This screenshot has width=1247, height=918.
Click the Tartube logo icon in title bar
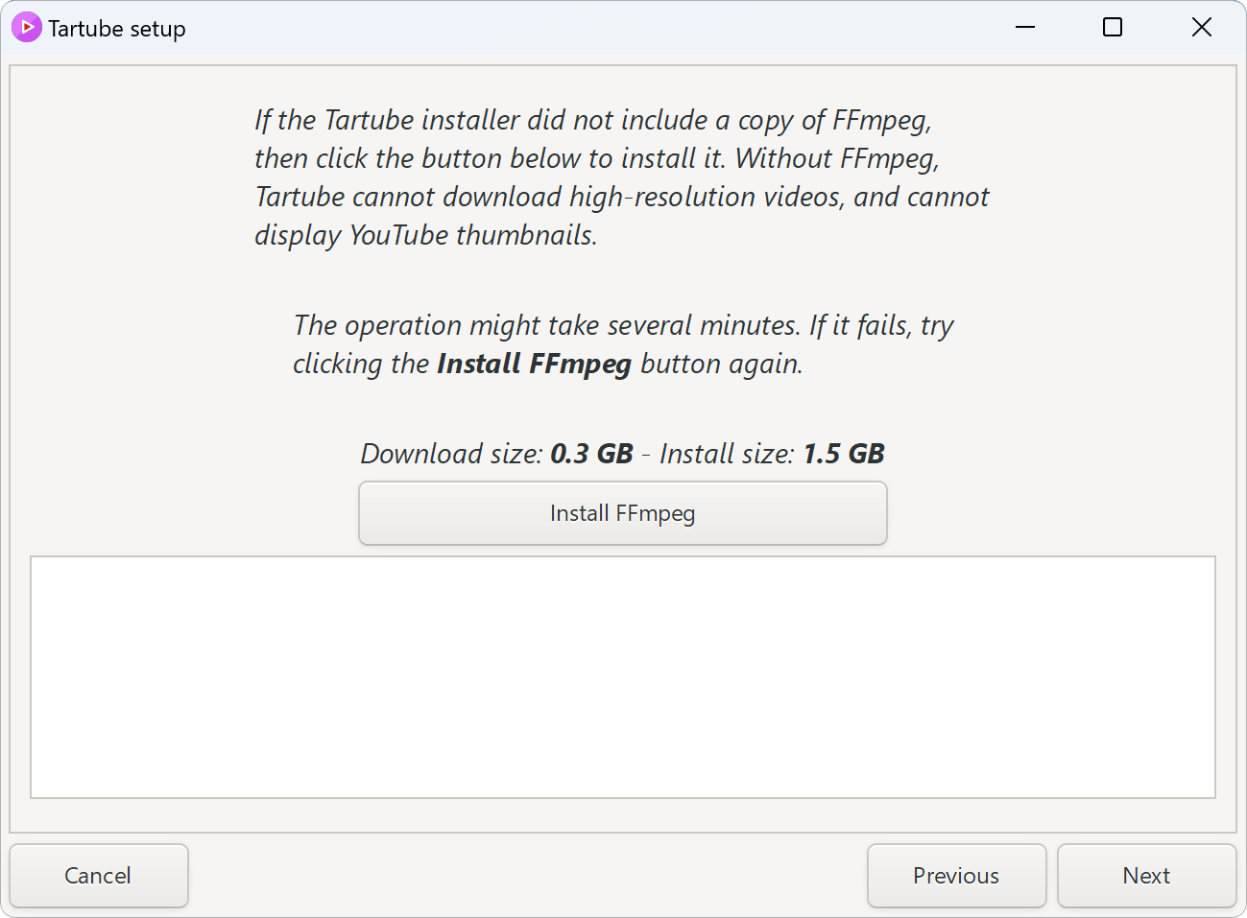(26, 28)
